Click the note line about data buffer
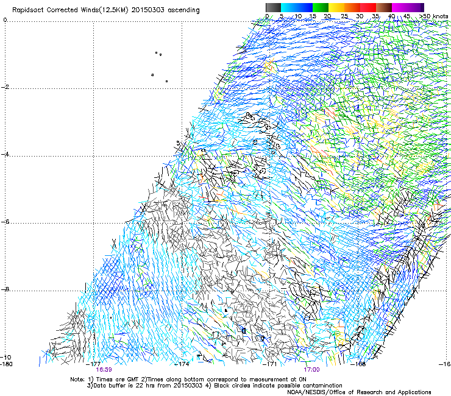451x396 pixels. [215, 386]
